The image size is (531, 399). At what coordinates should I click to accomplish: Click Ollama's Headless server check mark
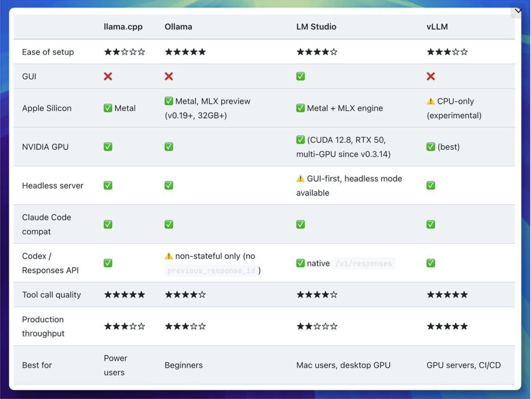169,185
